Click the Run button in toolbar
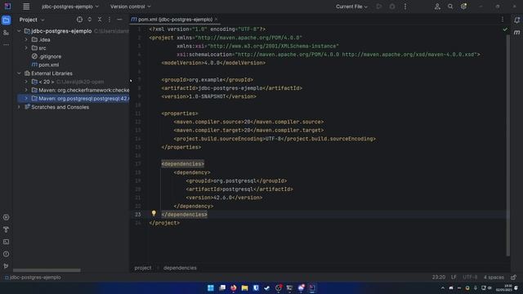 [x=379, y=7]
